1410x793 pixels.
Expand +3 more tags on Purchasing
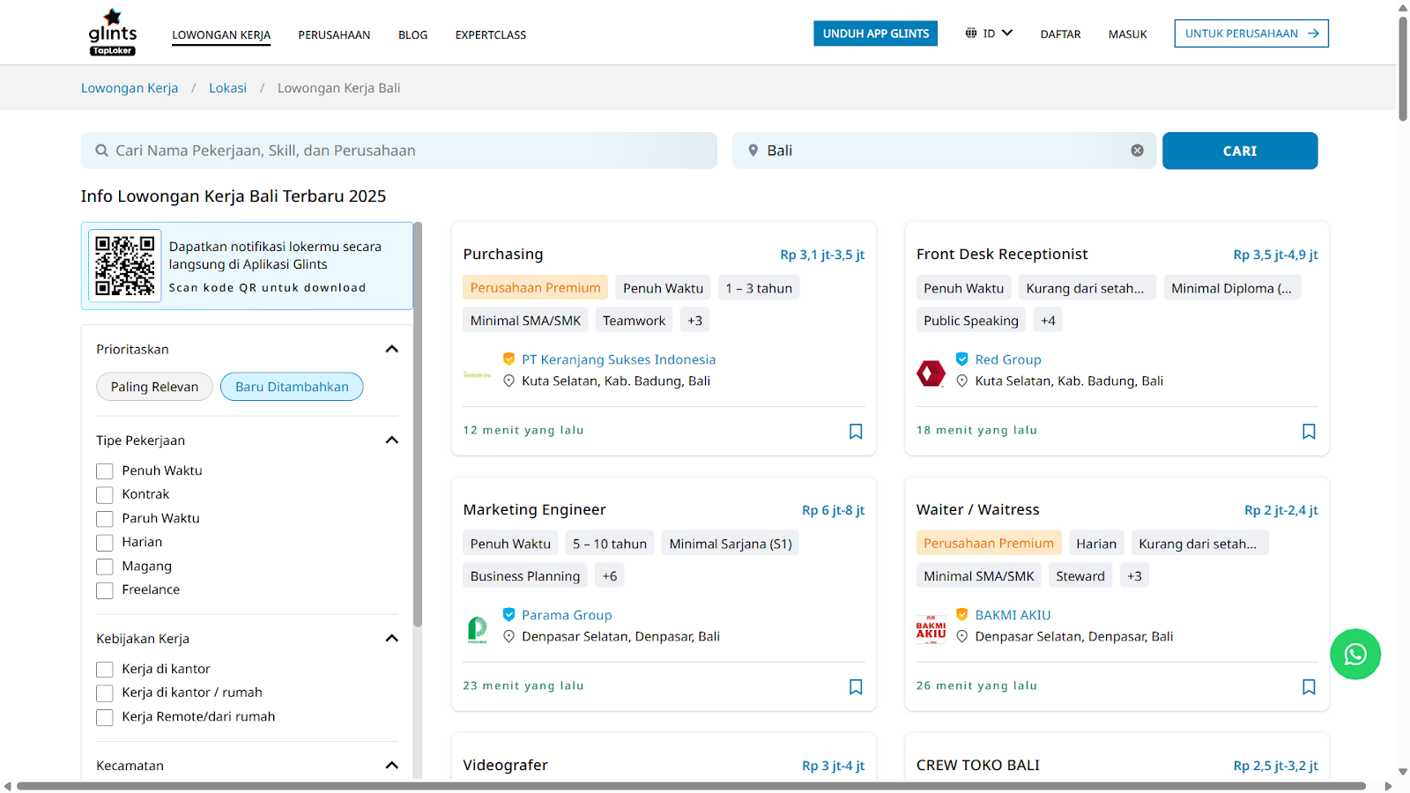click(695, 321)
